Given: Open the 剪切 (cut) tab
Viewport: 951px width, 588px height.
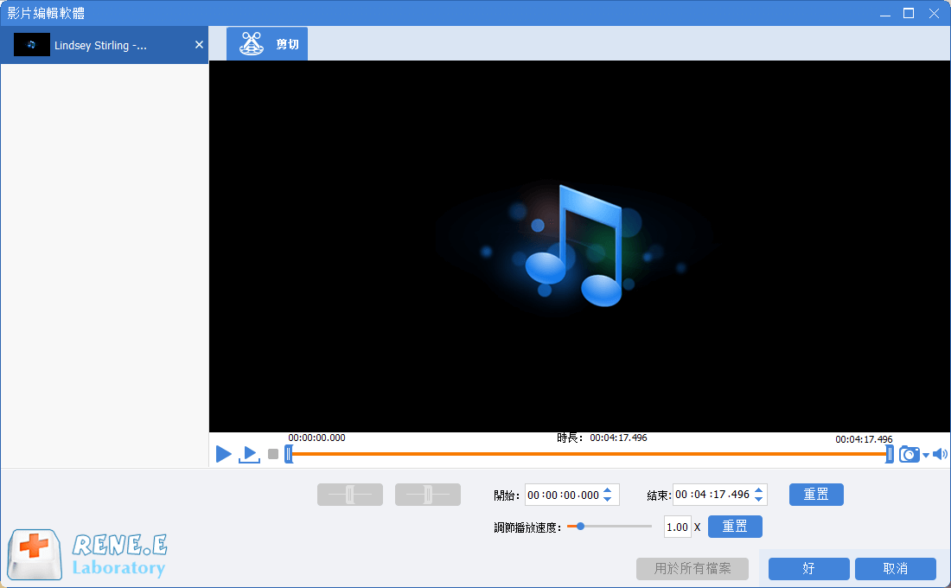Looking at the screenshot, I should tap(267, 44).
